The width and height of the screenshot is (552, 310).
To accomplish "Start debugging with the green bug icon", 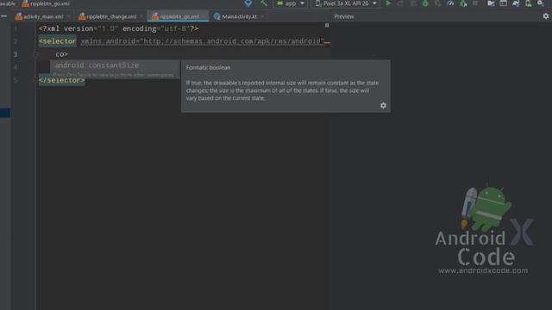I will 425,3.
